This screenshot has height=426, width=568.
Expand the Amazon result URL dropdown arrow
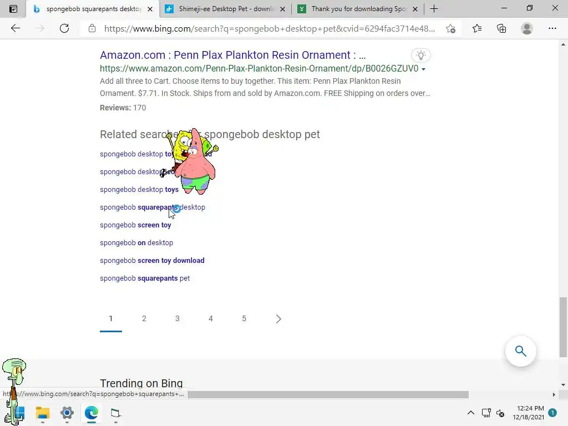coord(423,69)
